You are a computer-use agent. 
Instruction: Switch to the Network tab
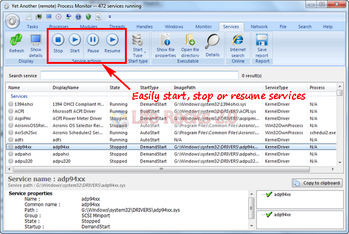click(259, 27)
